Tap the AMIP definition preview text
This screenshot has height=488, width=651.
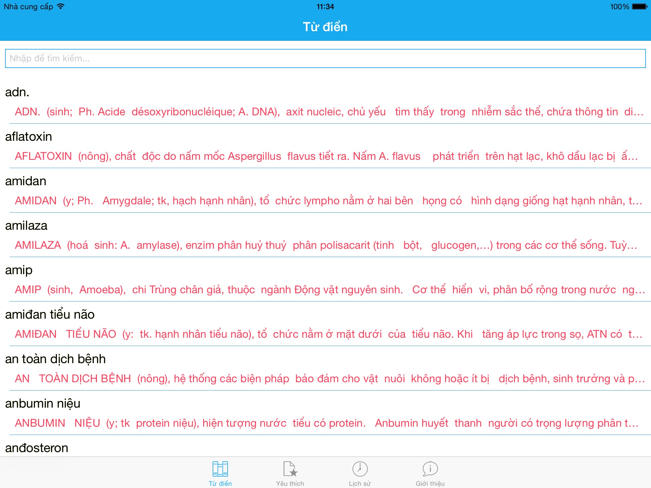[329, 290]
